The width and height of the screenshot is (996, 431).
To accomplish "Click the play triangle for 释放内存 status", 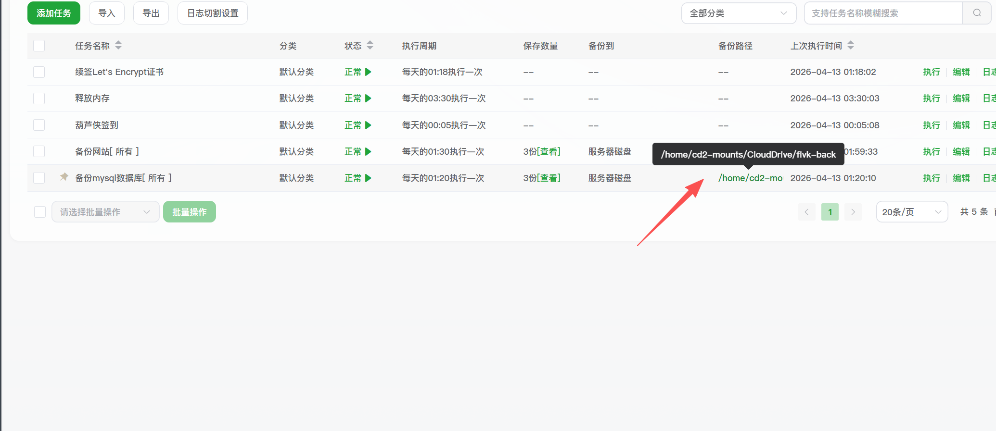I will click(368, 99).
